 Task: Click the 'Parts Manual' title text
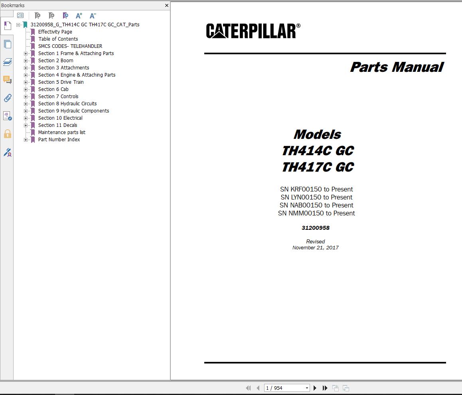(x=397, y=67)
